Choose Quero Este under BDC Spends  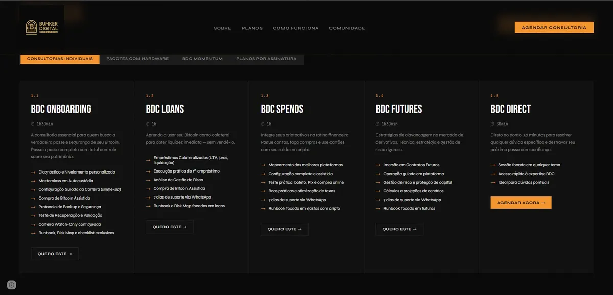point(285,229)
